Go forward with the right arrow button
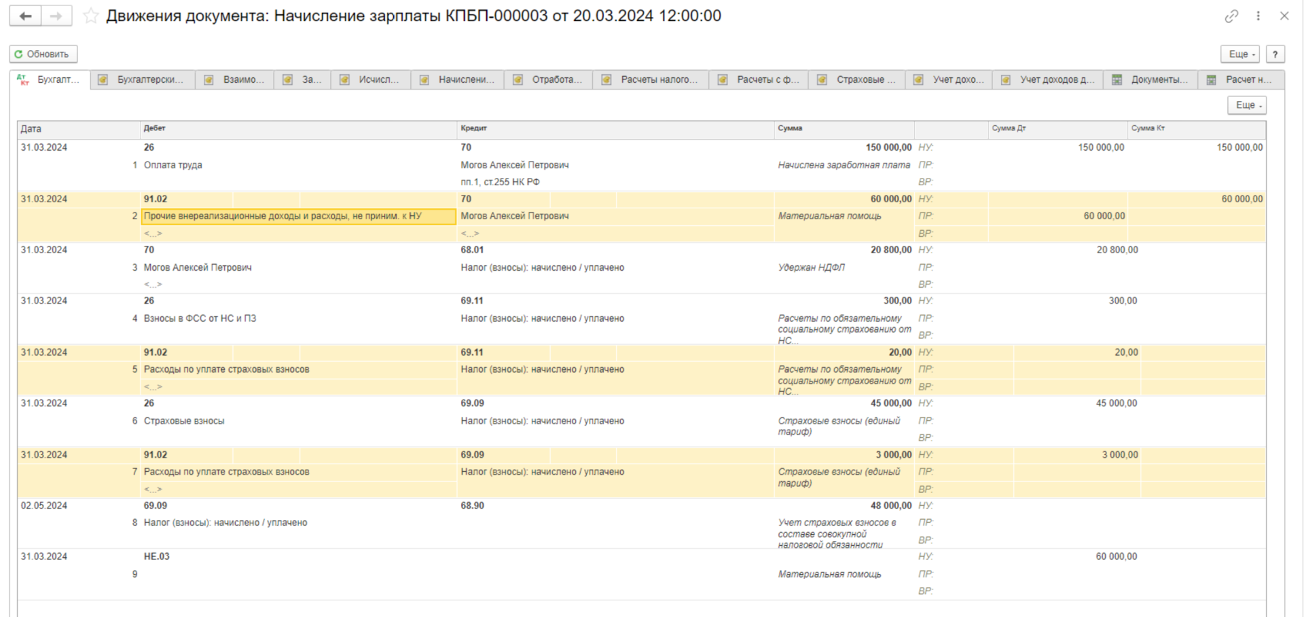Screen dimensions: 1304x617 point(56,16)
